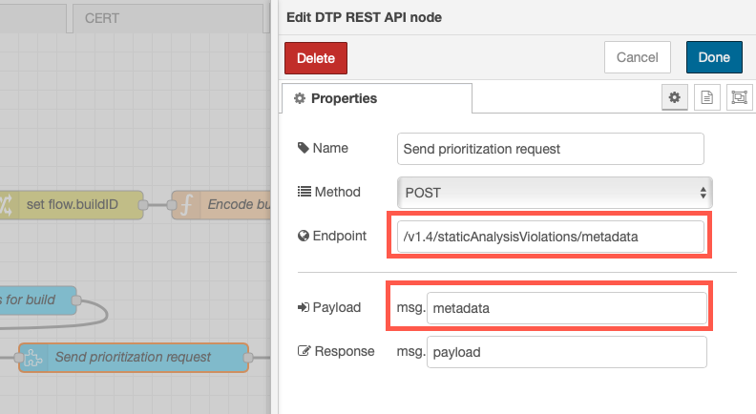Image resolution: width=756 pixels, height=414 pixels.
Task: Click the blue Done button
Action: [714, 57]
